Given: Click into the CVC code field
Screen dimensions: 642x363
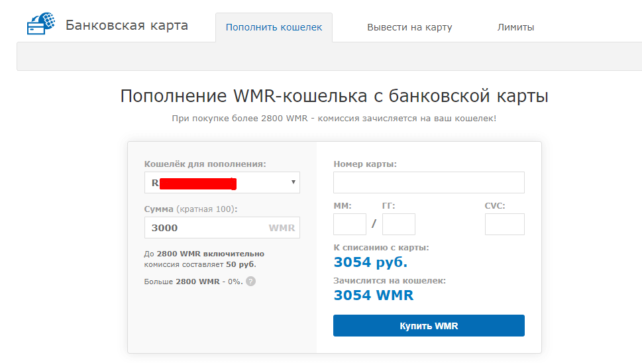Looking at the screenshot, I should [x=504, y=224].
